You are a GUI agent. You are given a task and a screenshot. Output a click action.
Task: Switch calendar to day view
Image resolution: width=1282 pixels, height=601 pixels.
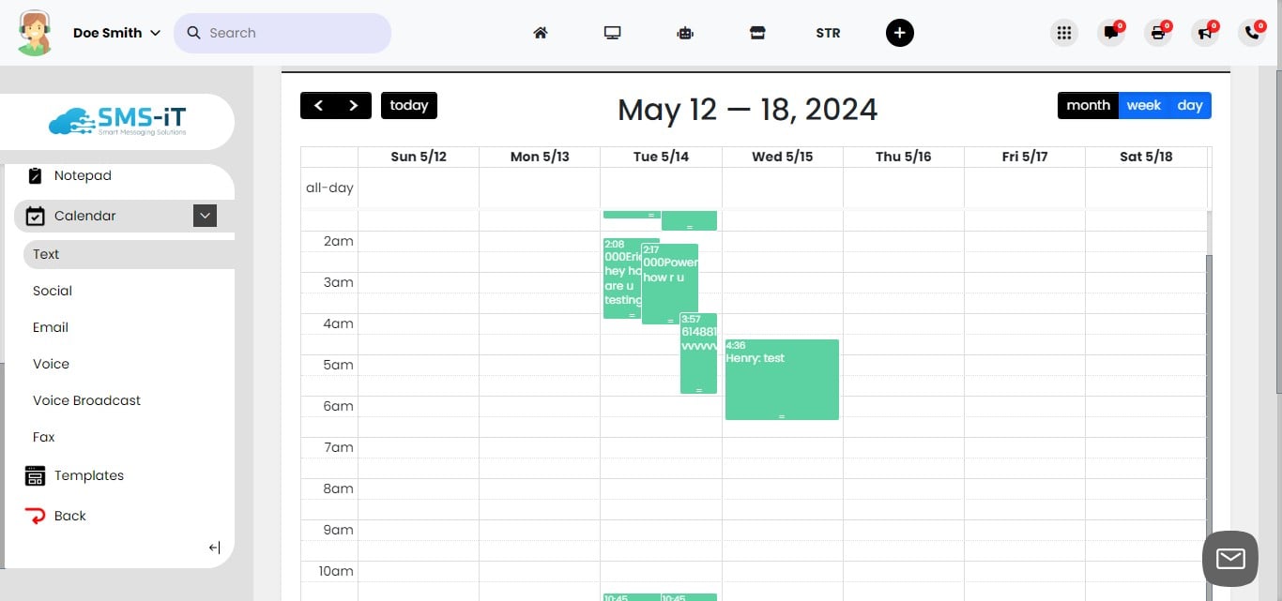(x=1190, y=106)
